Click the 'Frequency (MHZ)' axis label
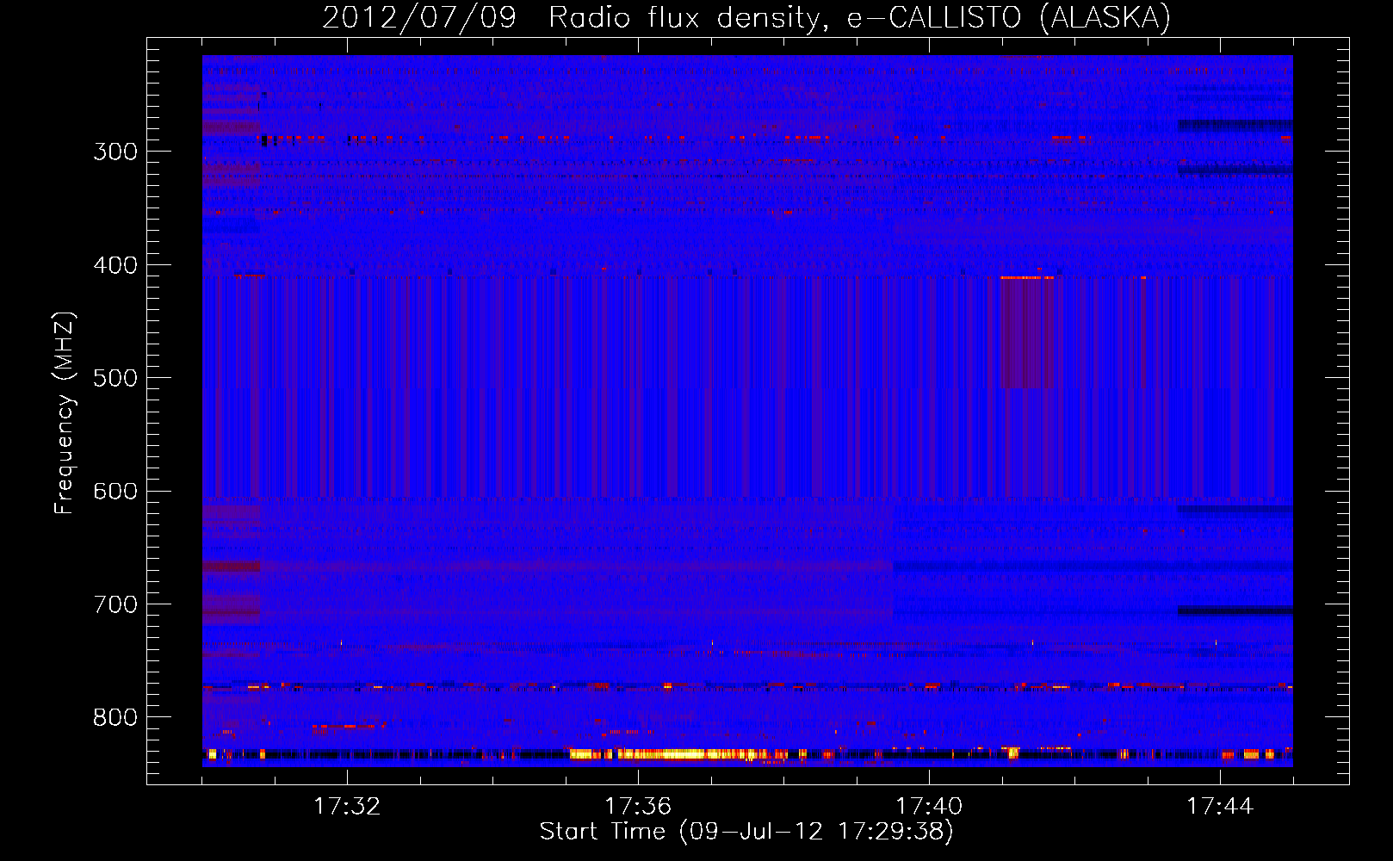Screen dimensions: 1393x861 (65, 413)
